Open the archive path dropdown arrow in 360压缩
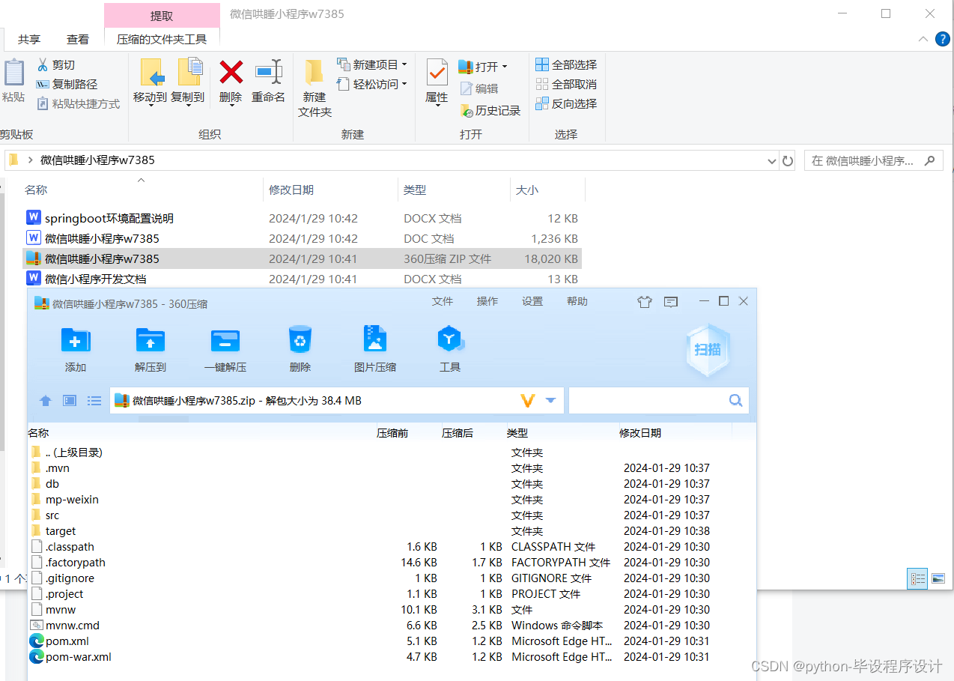The image size is (954, 681). tap(550, 401)
